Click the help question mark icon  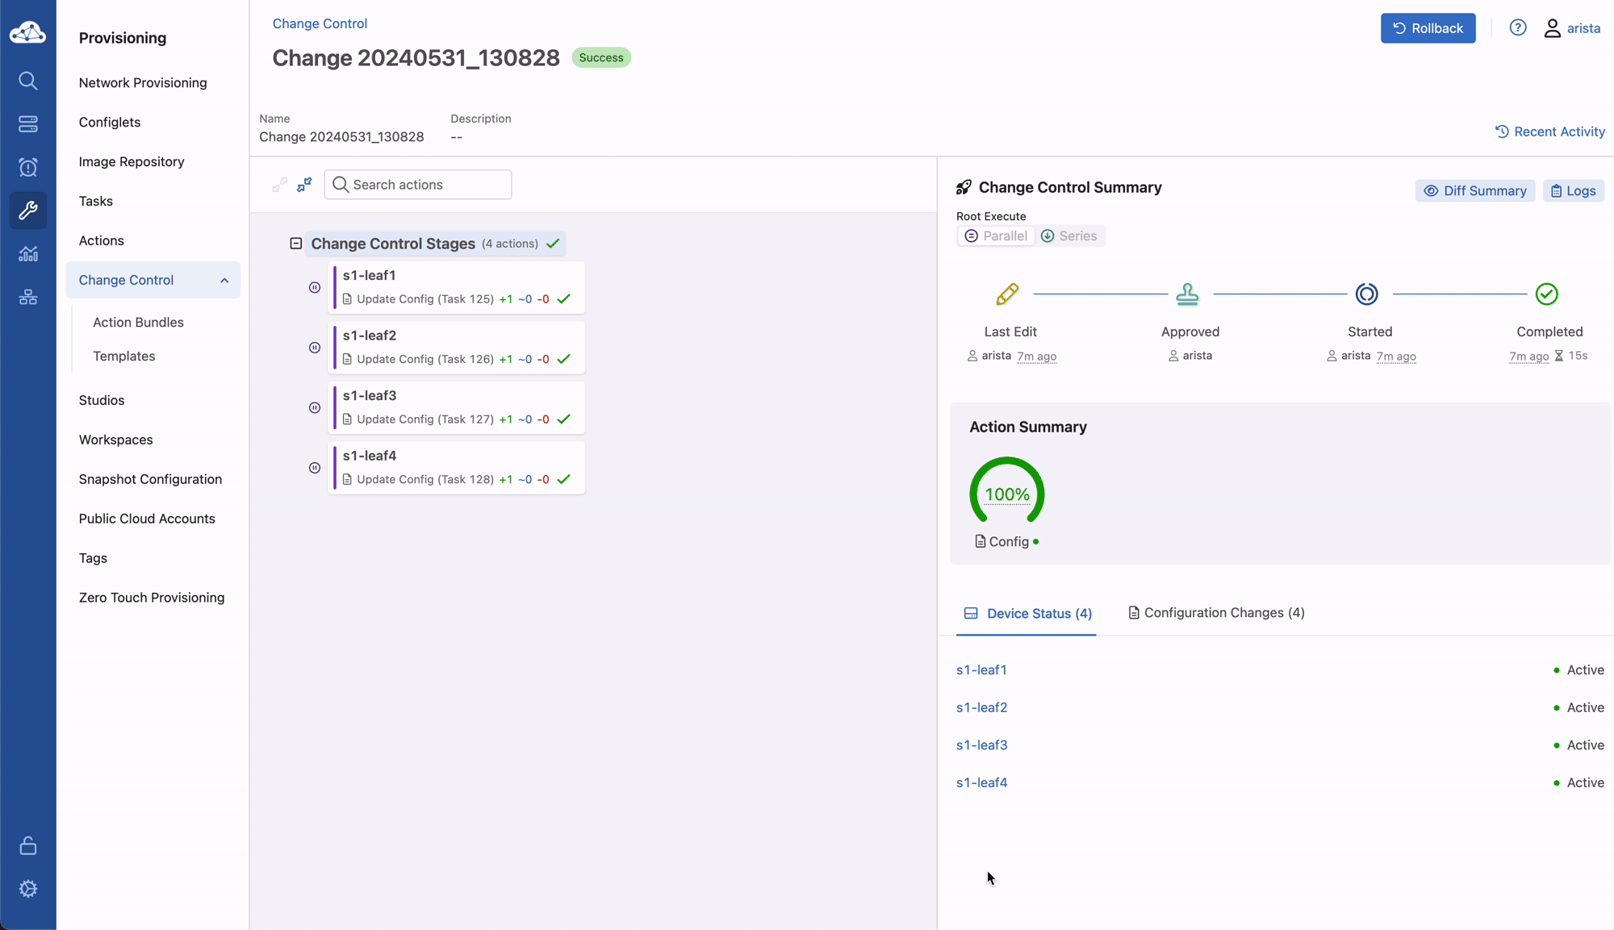1518,28
